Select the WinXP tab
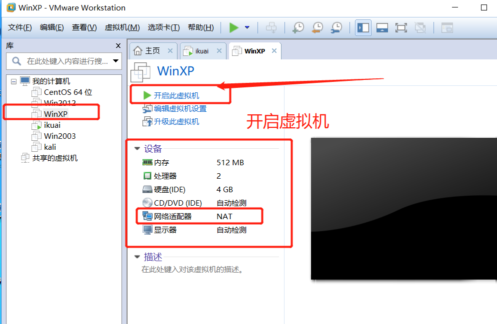 click(254, 51)
